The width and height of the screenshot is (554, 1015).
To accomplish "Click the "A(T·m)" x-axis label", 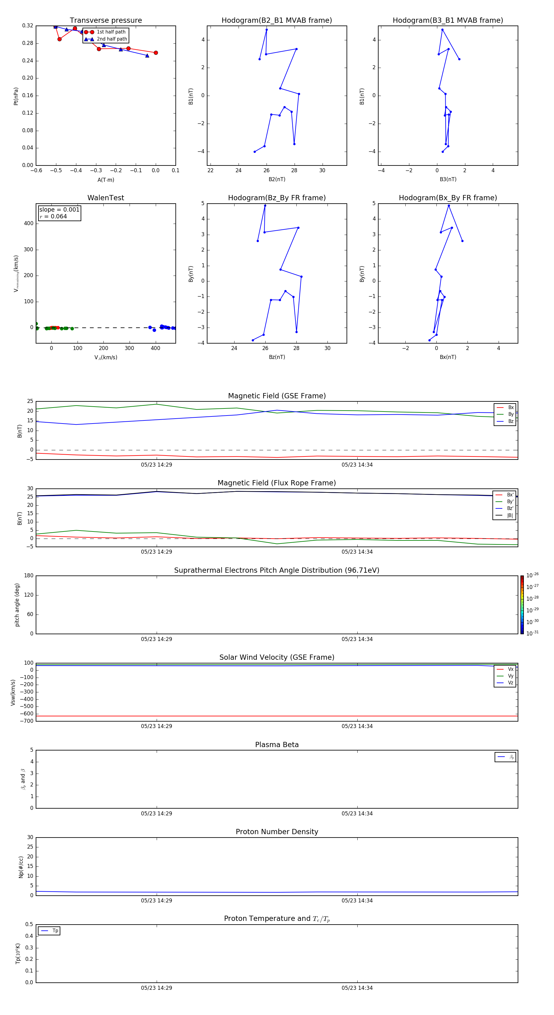I will [106, 180].
